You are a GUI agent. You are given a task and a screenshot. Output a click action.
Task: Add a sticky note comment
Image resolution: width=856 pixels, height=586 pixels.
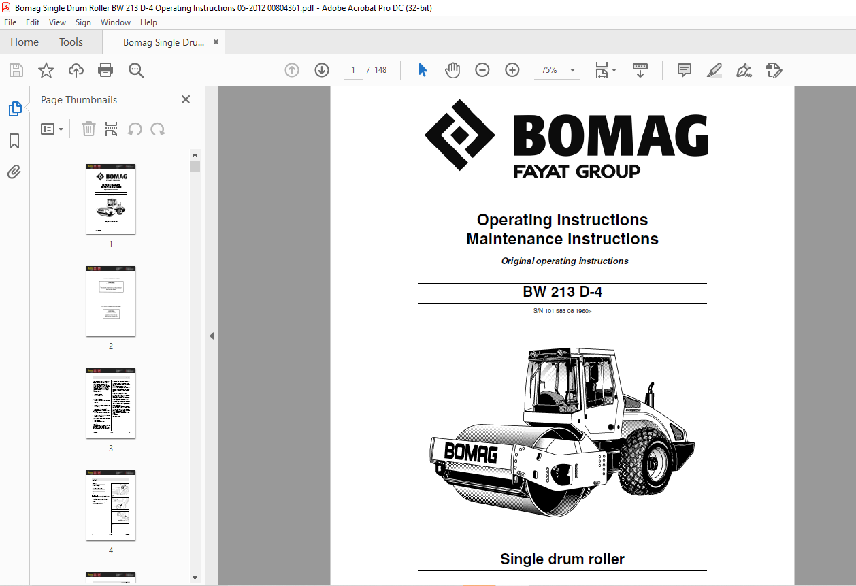[685, 70]
